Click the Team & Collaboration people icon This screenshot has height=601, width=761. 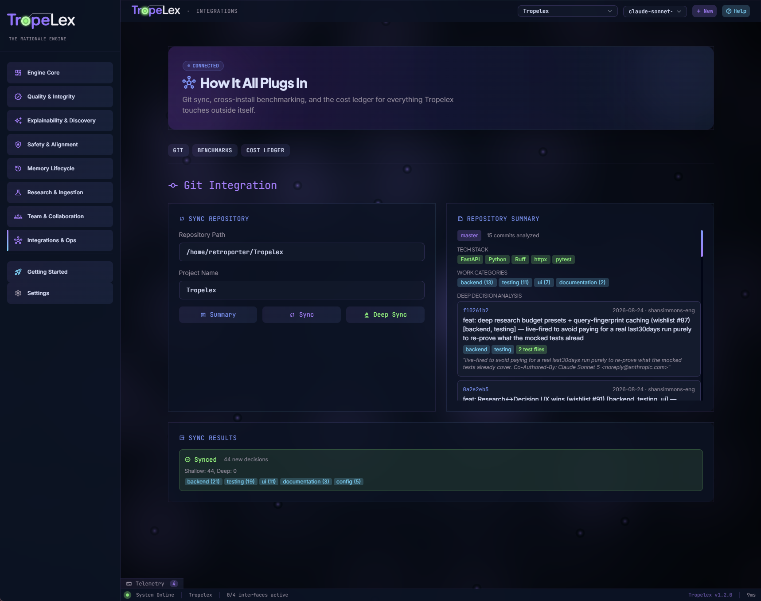click(x=18, y=216)
